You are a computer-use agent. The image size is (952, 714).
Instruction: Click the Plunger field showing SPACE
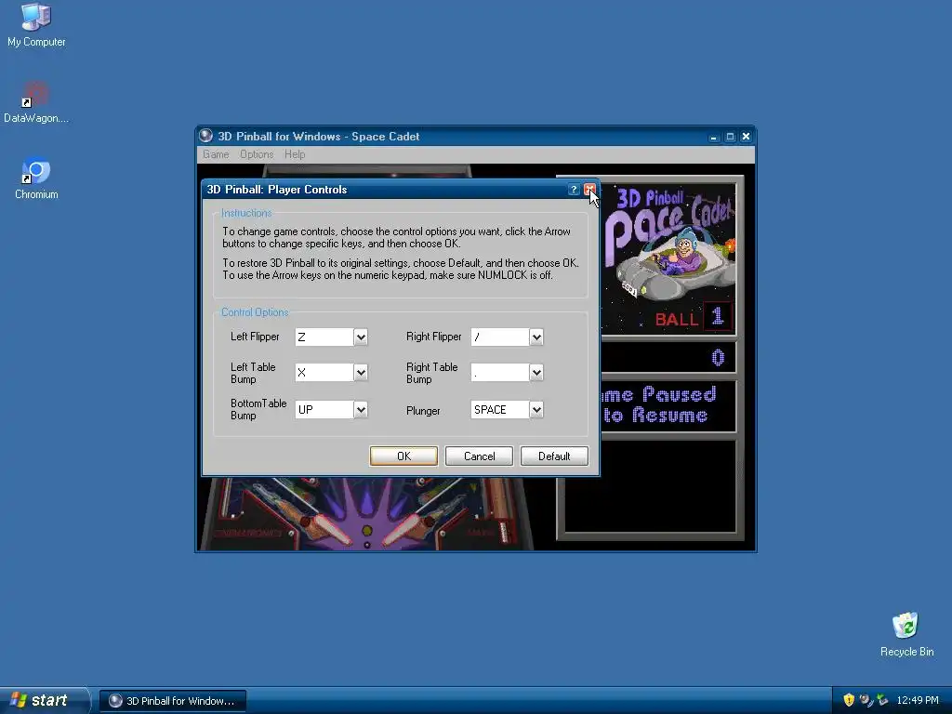[499, 410]
